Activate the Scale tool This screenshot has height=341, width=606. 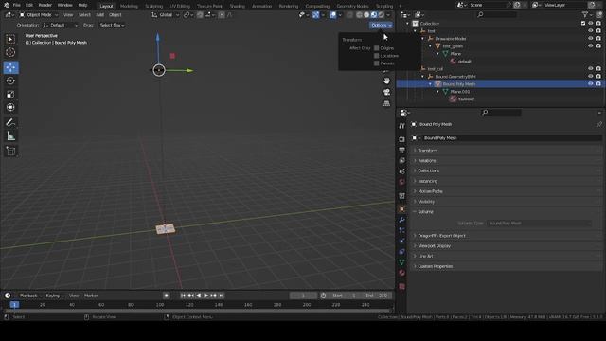coord(10,94)
